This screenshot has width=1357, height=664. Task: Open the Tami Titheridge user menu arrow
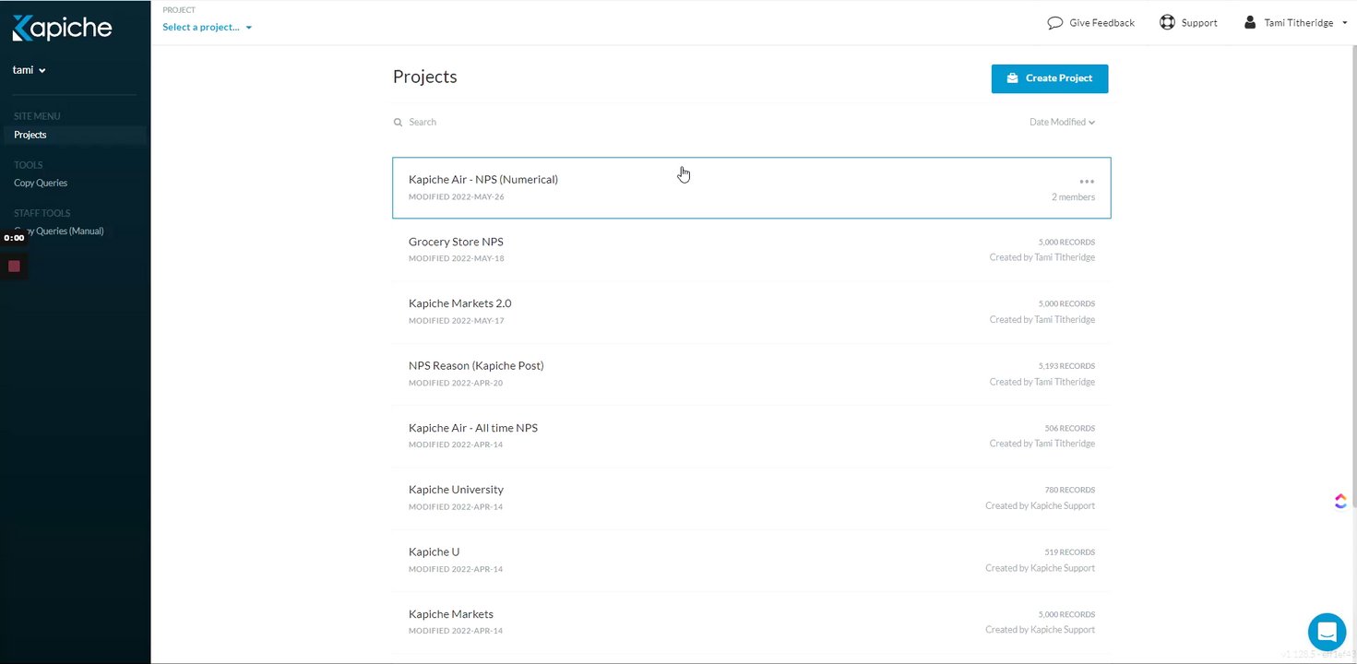1345,23
